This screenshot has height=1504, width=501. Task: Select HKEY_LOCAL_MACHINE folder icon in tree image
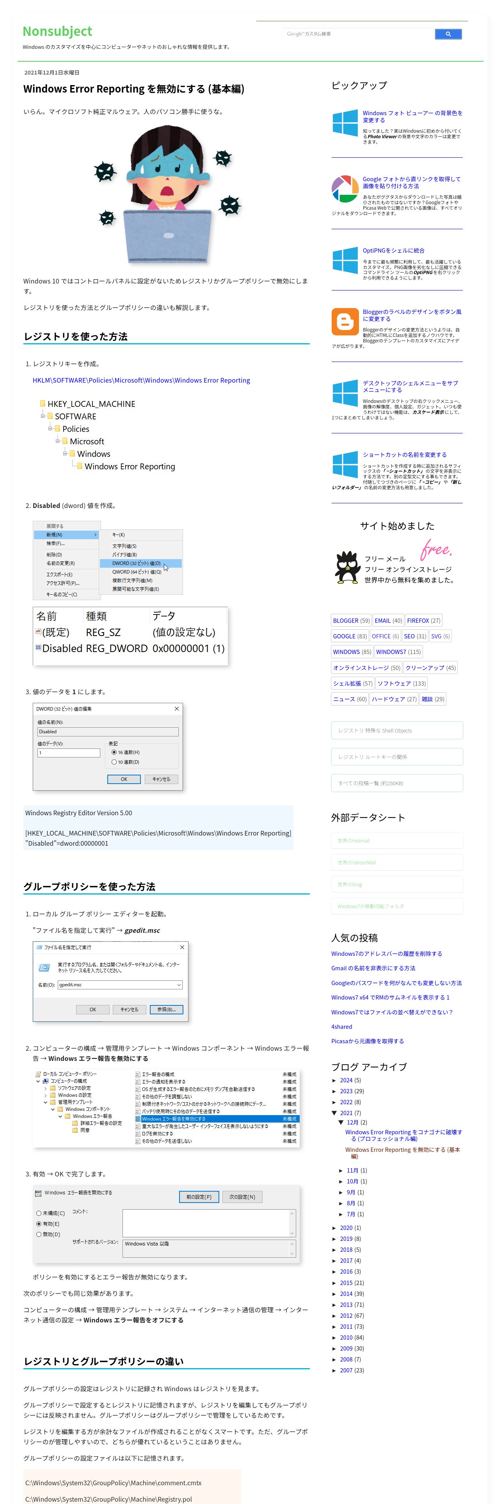pos(43,403)
